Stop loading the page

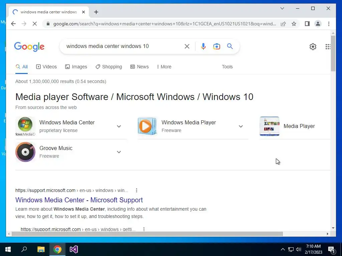[35, 24]
